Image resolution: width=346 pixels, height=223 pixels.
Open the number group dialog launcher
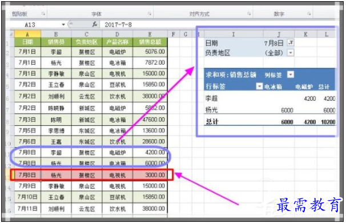click(309, 14)
